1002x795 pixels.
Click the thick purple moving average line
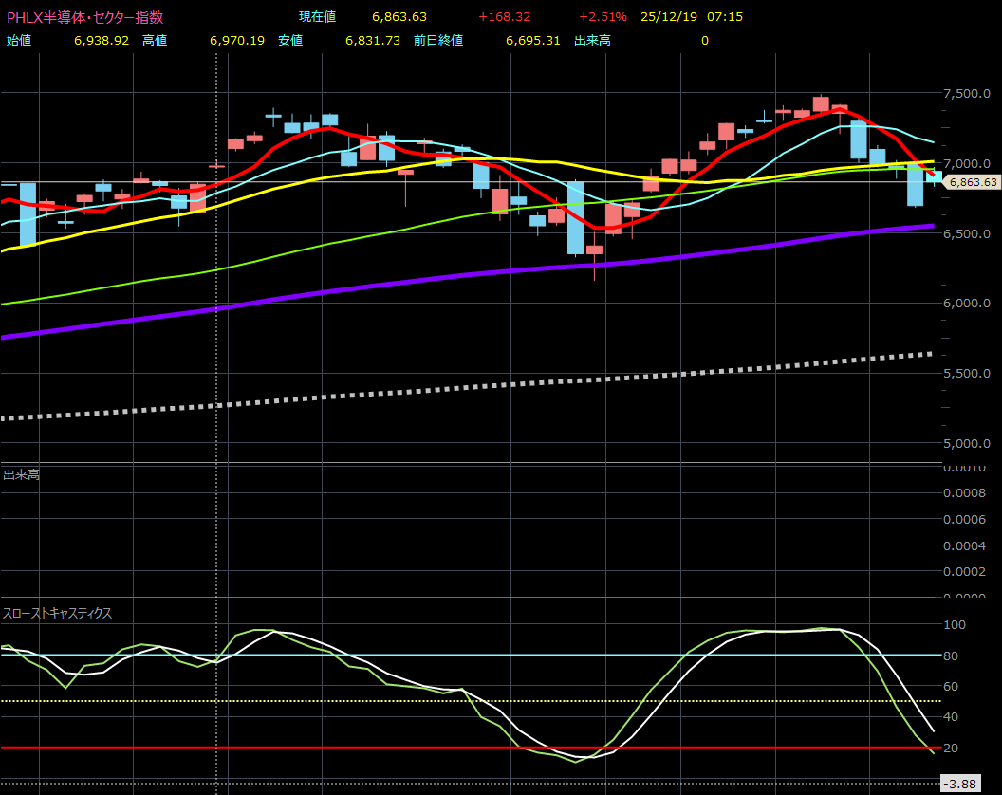474,271
